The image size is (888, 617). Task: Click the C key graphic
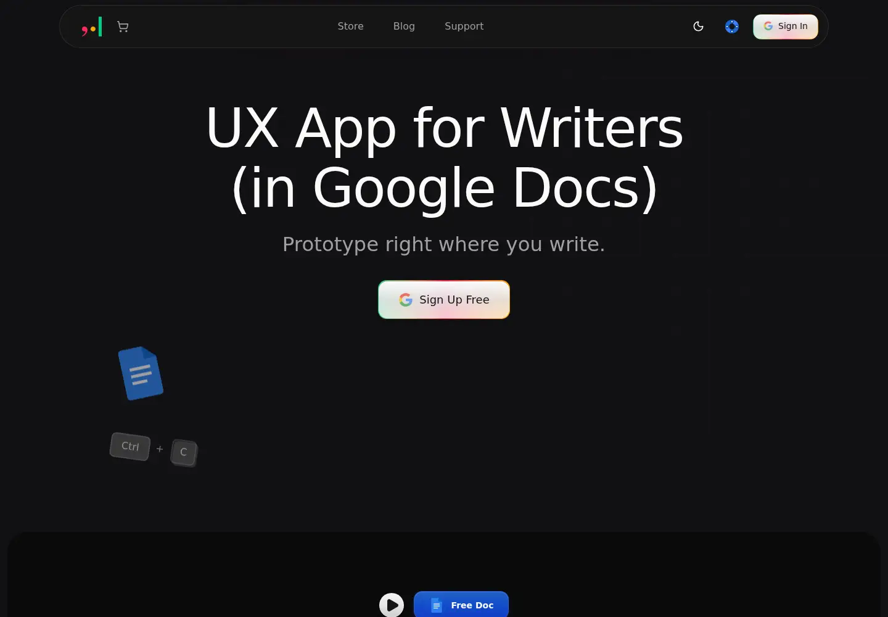(184, 452)
